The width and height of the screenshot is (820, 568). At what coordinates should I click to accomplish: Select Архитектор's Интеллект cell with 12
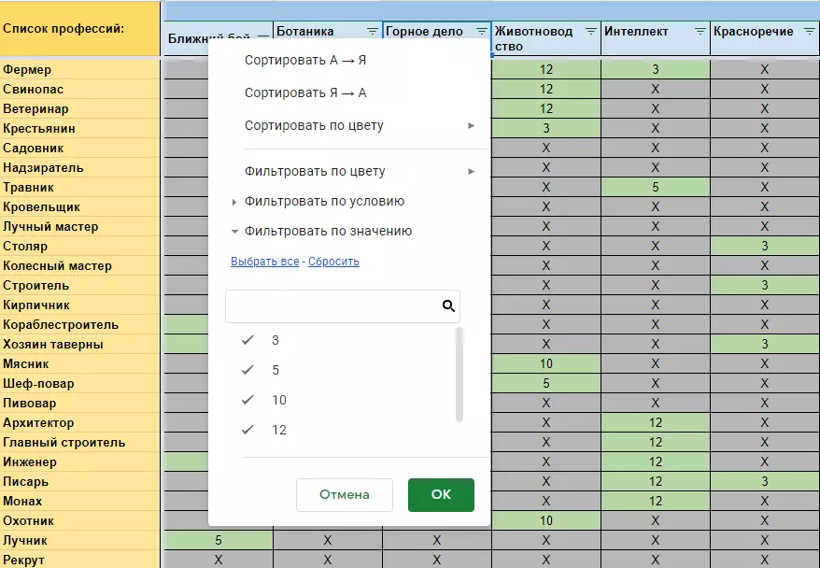click(656, 422)
